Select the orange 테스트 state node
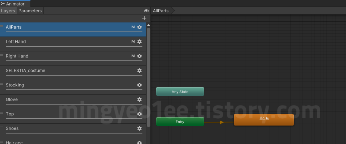Viewport: 346px width, 144px height. 264,120
